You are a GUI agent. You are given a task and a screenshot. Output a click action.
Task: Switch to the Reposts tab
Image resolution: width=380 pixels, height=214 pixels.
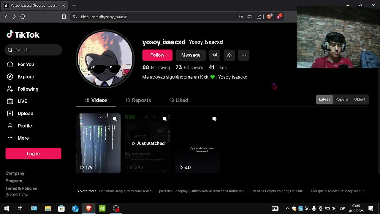coord(138,100)
